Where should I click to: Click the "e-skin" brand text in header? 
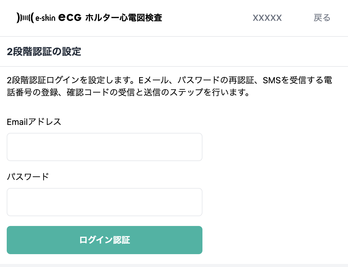(45, 18)
